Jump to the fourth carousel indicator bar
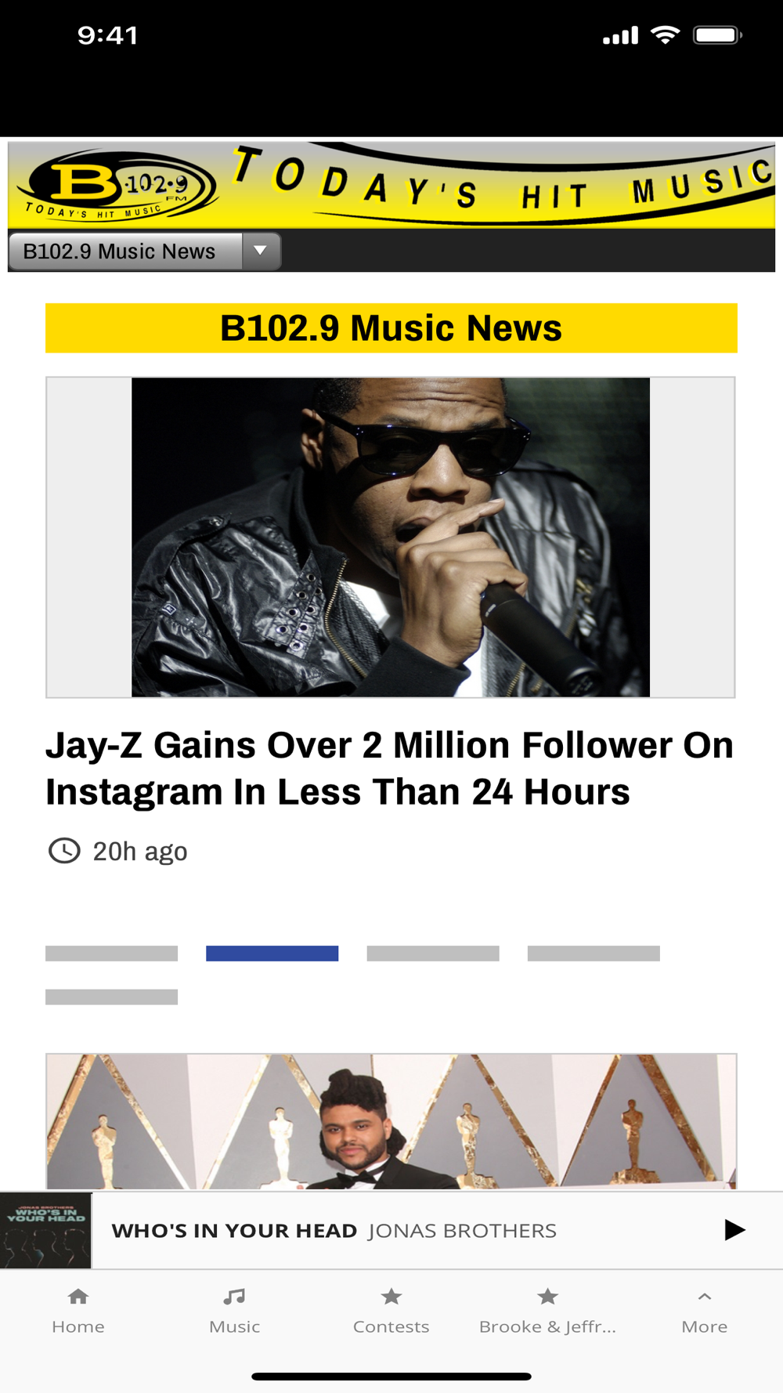The image size is (783, 1393). (594, 953)
